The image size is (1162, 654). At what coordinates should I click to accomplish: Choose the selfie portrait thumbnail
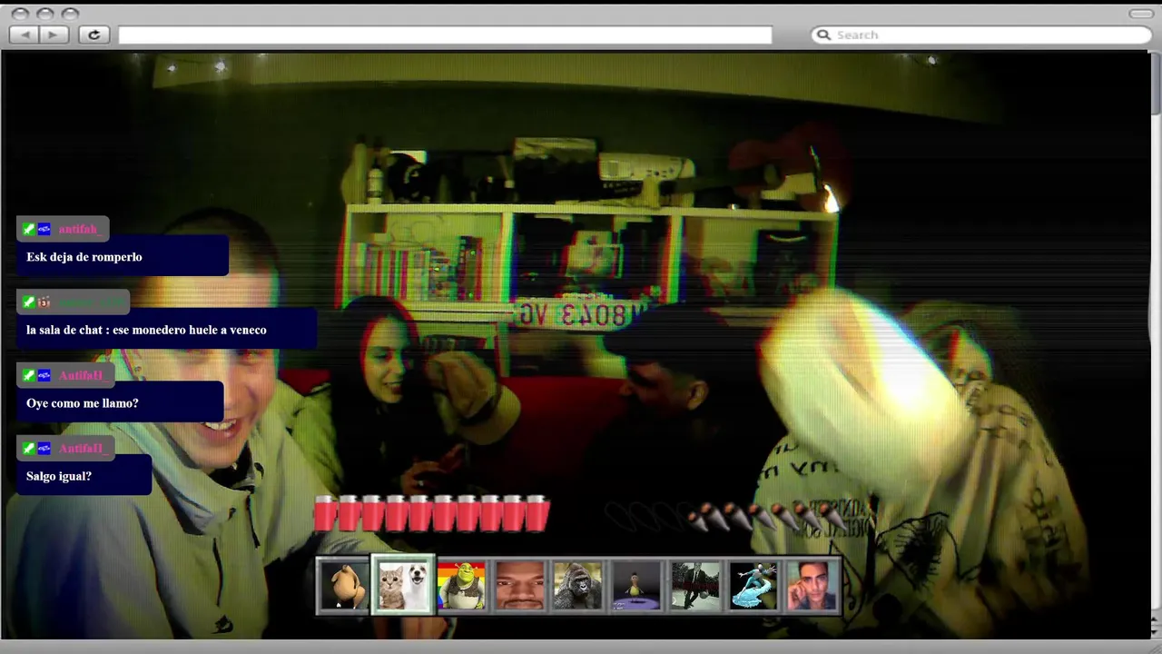click(x=811, y=585)
